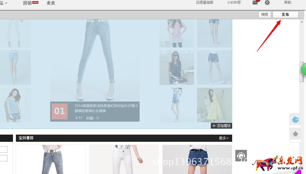Screen dimensions: 306x174
Task: Click the 收藏：0 favorites text
Action: tap(93, 118)
